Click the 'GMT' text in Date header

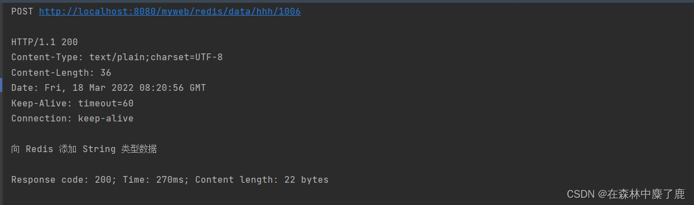point(198,88)
